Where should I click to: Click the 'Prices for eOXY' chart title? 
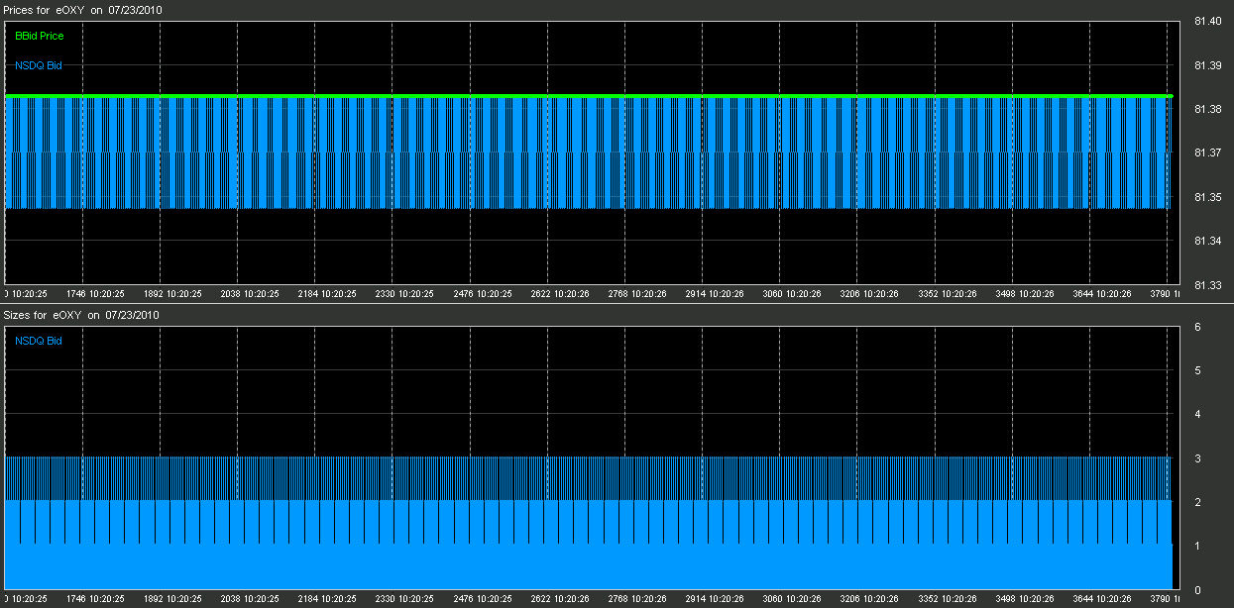click(x=84, y=9)
